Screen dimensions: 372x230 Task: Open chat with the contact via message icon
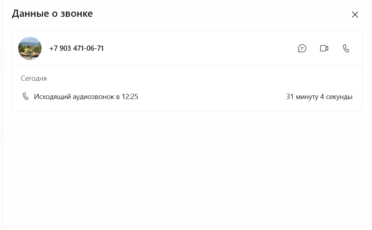[302, 48]
